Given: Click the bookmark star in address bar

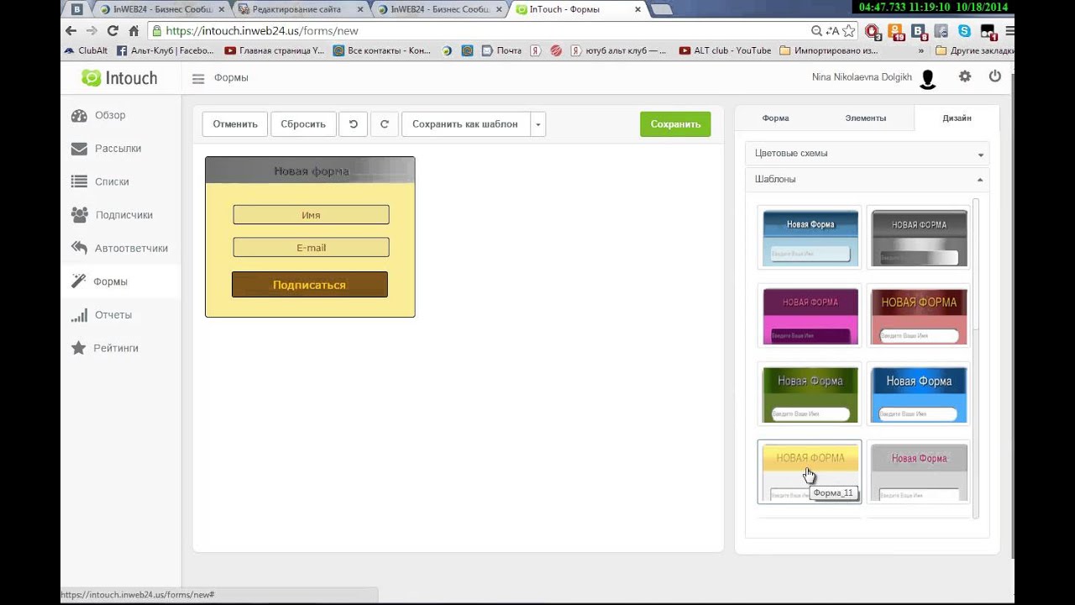Looking at the screenshot, I should (x=849, y=31).
